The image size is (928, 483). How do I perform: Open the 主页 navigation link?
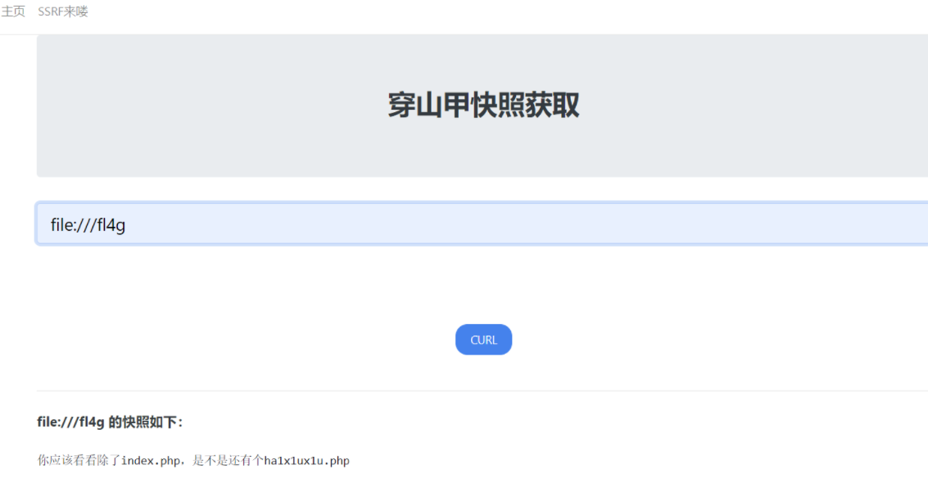coord(13,11)
